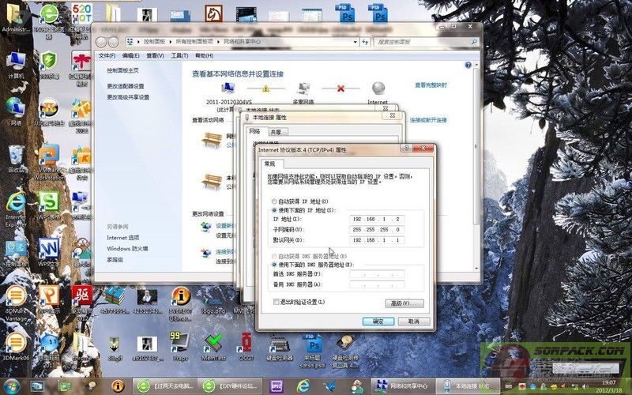The height and width of the screenshot is (395, 632).
Task: Open VMware Workstation desktop shortcut
Action: pyautogui.click(x=49, y=162)
